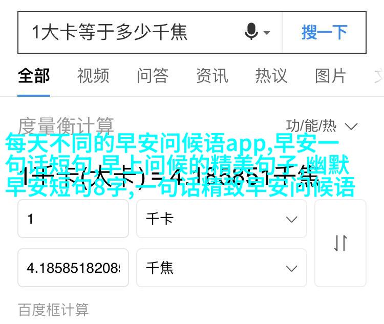Click the chevron in the 千卡 selector

point(291,219)
